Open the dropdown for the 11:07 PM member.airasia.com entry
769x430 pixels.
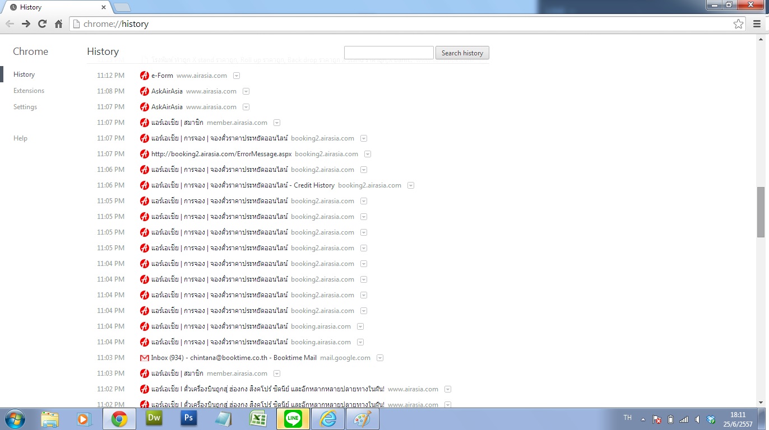[277, 123]
